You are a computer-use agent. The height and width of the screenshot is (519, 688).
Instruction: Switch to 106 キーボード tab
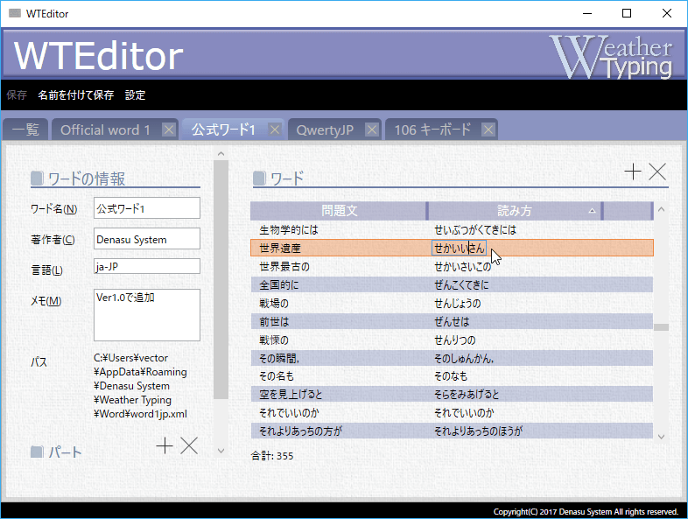pyautogui.click(x=432, y=130)
